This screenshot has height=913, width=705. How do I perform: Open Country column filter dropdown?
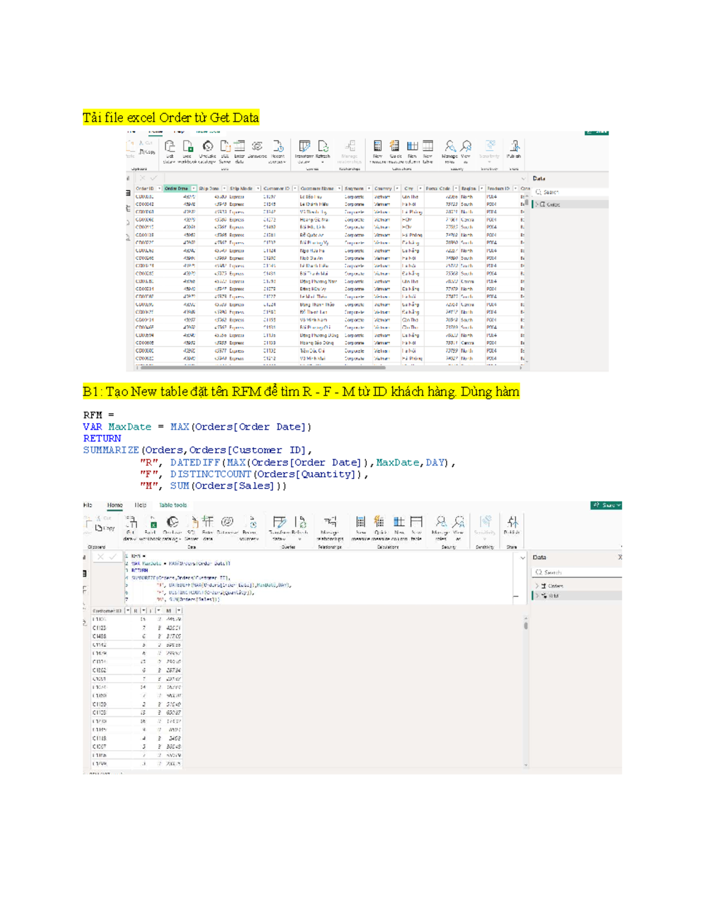[397, 189]
